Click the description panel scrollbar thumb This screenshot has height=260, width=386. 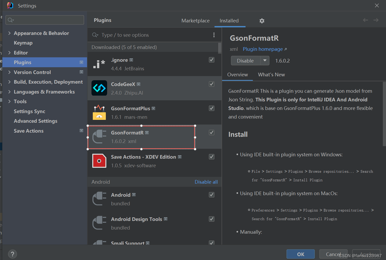[x=384, y=114]
